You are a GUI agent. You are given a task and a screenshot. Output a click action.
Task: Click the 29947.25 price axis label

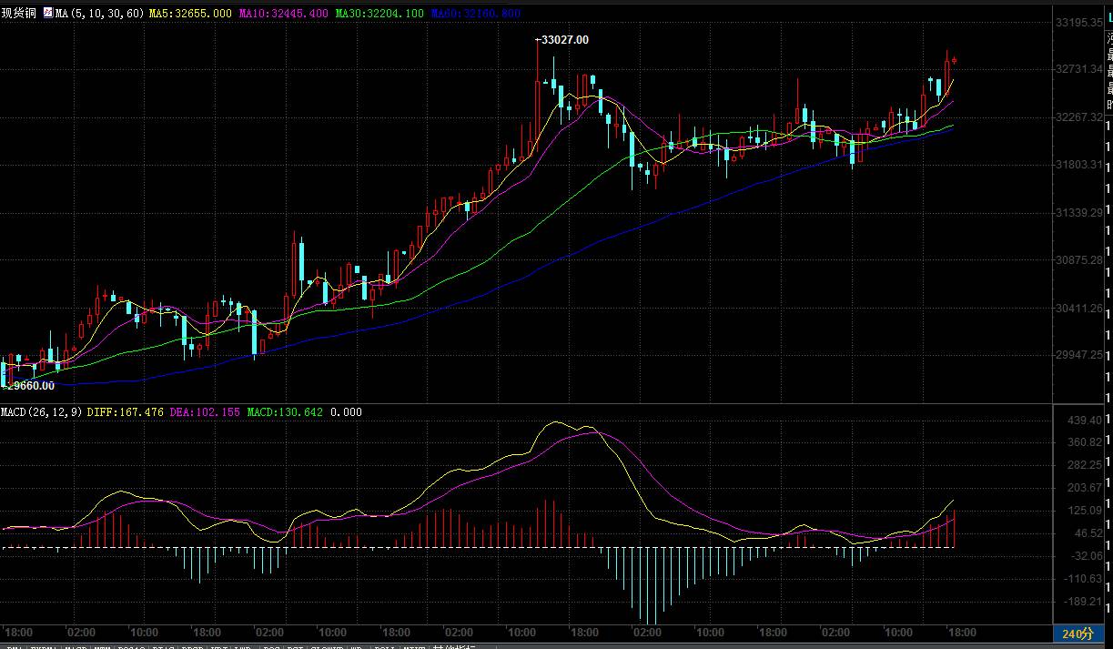click(x=1079, y=355)
